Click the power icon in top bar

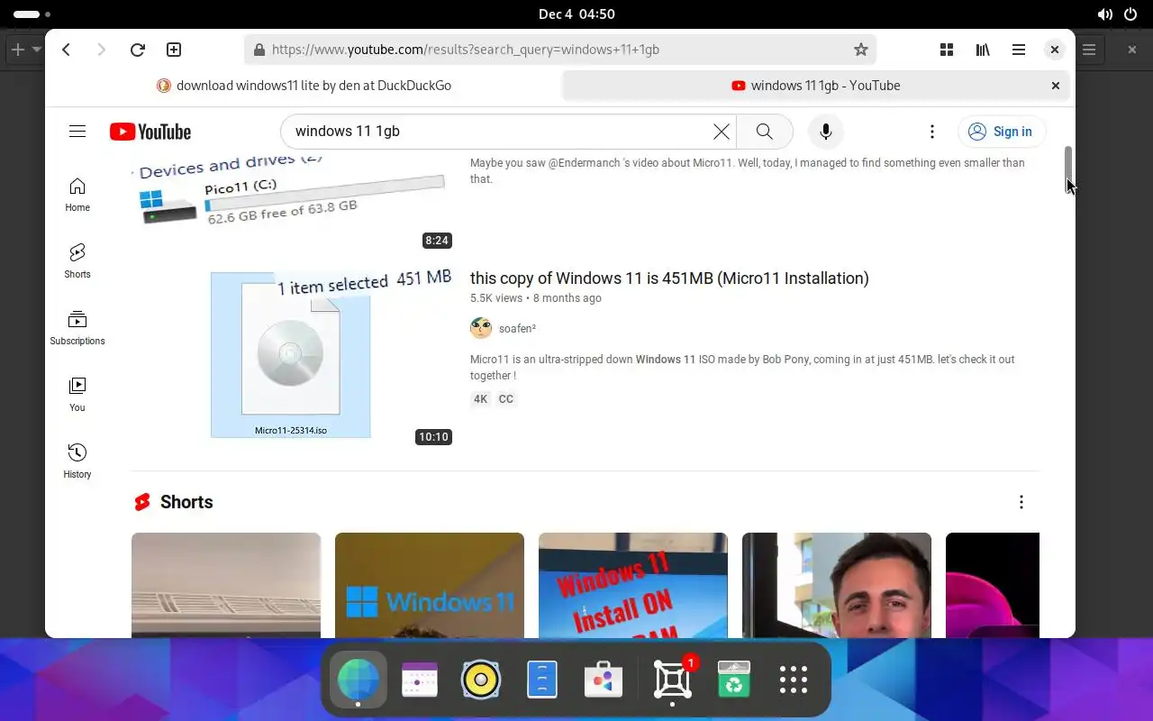click(1130, 14)
